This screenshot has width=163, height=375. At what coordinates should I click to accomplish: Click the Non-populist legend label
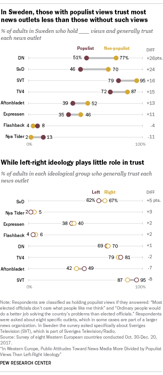click(x=117, y=48)
